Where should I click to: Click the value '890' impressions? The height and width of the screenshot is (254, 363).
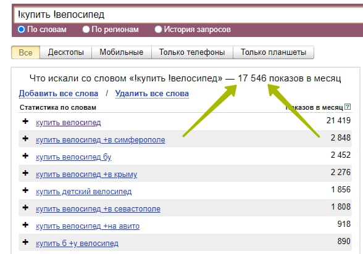[x=344, y=241]
